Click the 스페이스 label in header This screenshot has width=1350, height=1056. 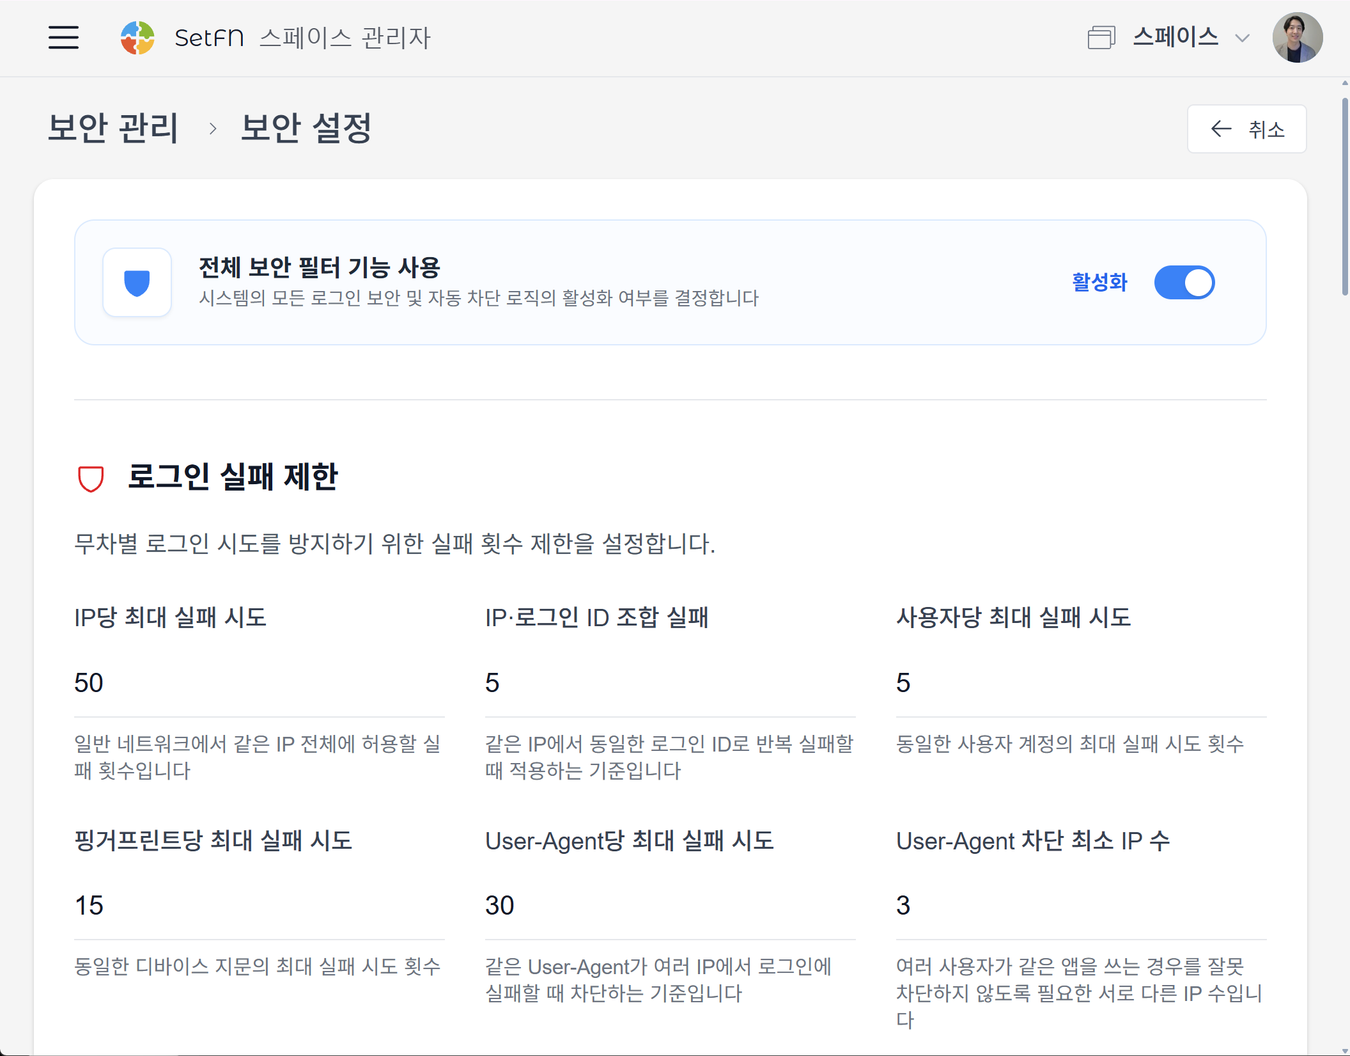click(x=1175, y=37)
